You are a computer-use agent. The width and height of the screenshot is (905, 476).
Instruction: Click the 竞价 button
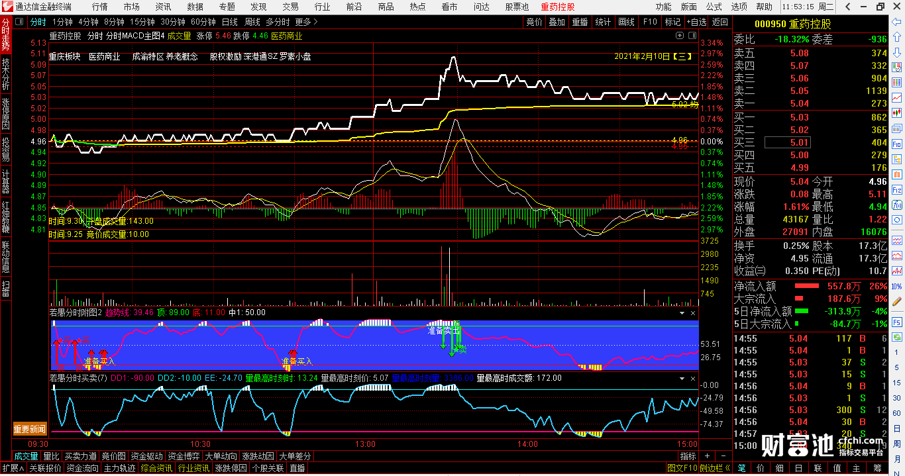(x=534, y=22)
